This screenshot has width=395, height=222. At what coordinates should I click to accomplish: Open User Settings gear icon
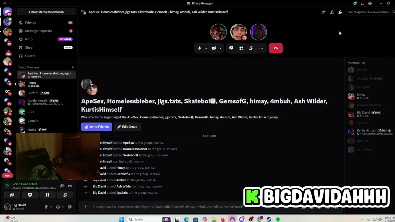(x=70, y=207)
